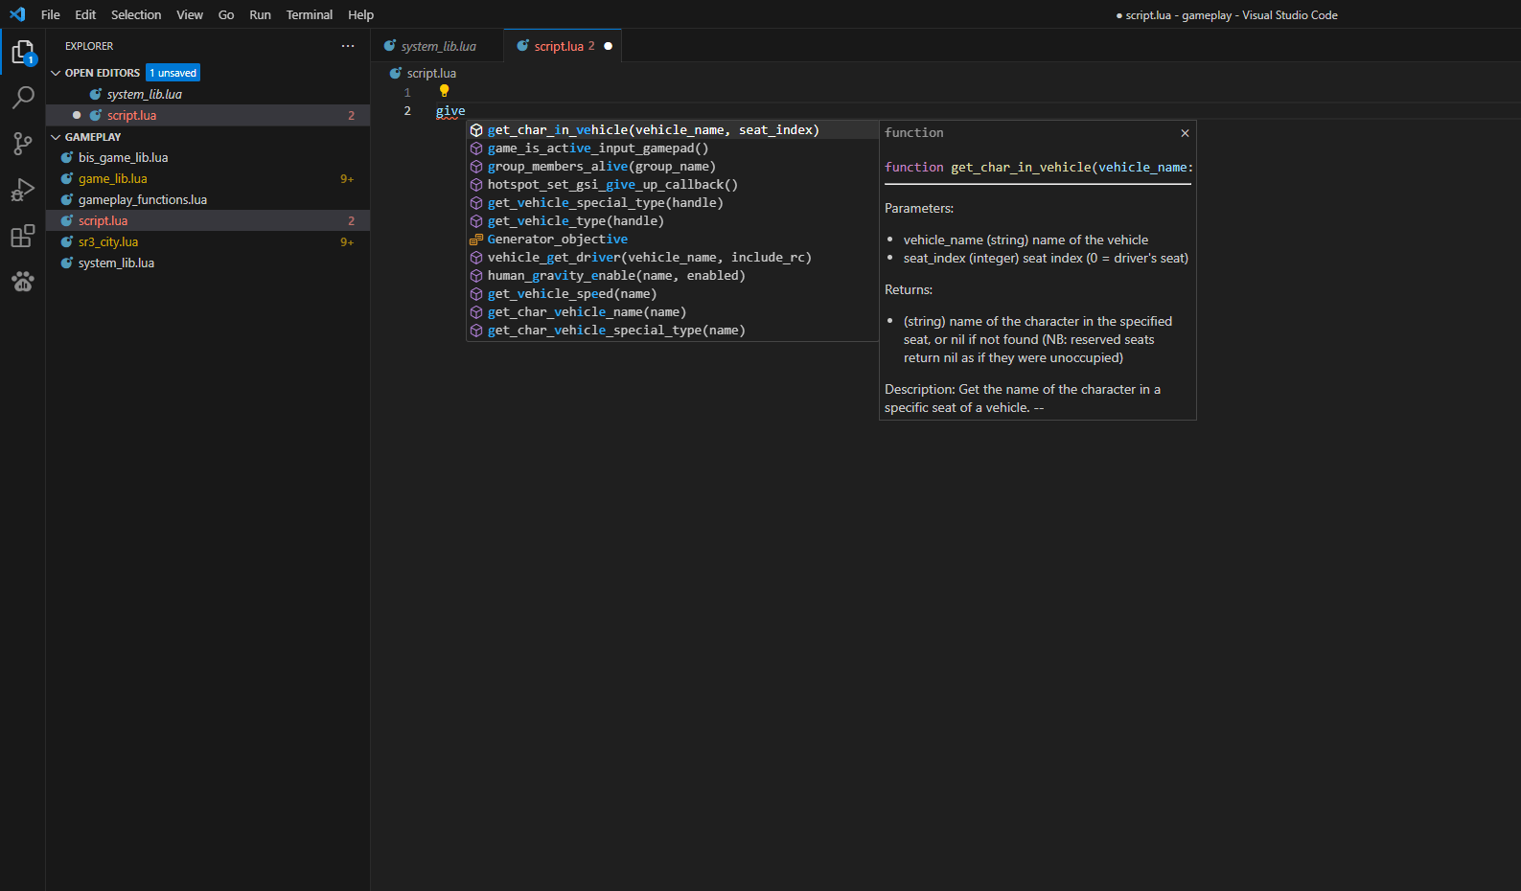Select game_is_active_input_gamepad() suggestion
This screenshot has width=1521, height=891.
click(x=673, y=148)
